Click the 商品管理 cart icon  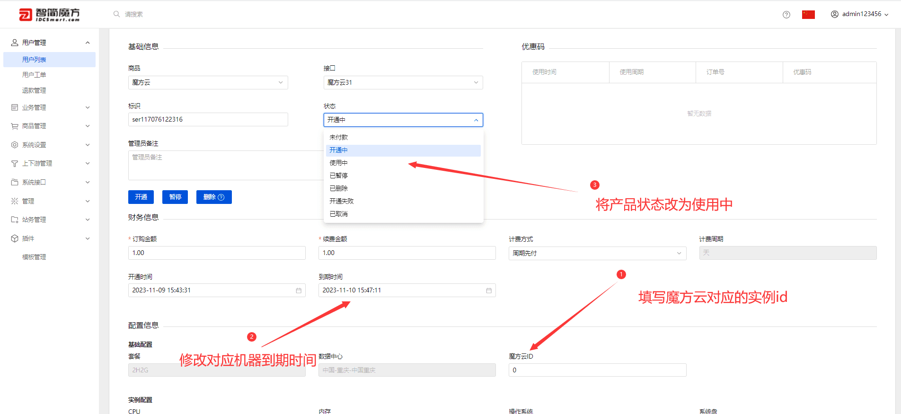coord(15,126)
